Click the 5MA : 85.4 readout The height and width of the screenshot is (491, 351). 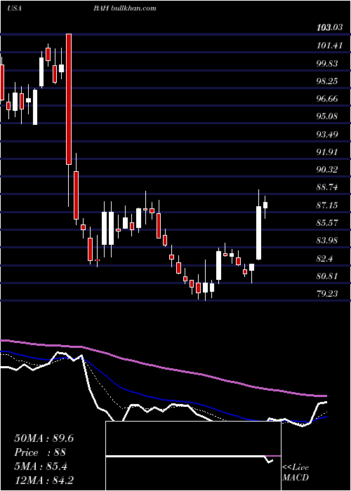point(41,466)
